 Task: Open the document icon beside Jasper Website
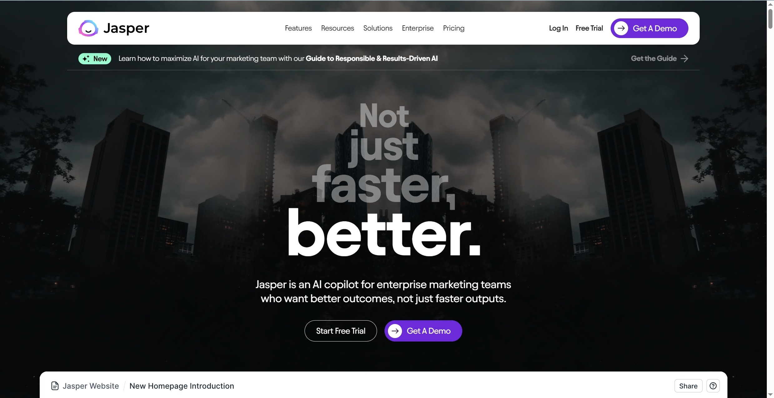(55, 386)
